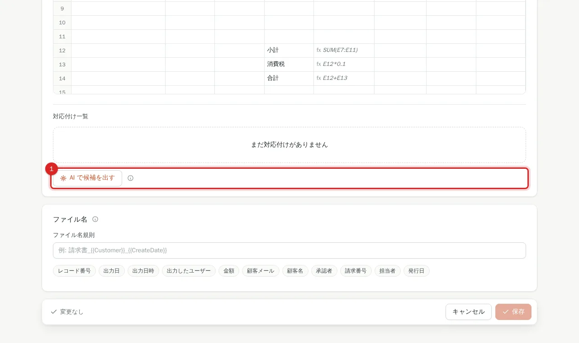
Task: Select the 小計 cell in the spreadsheet
Action: [289, 51]
